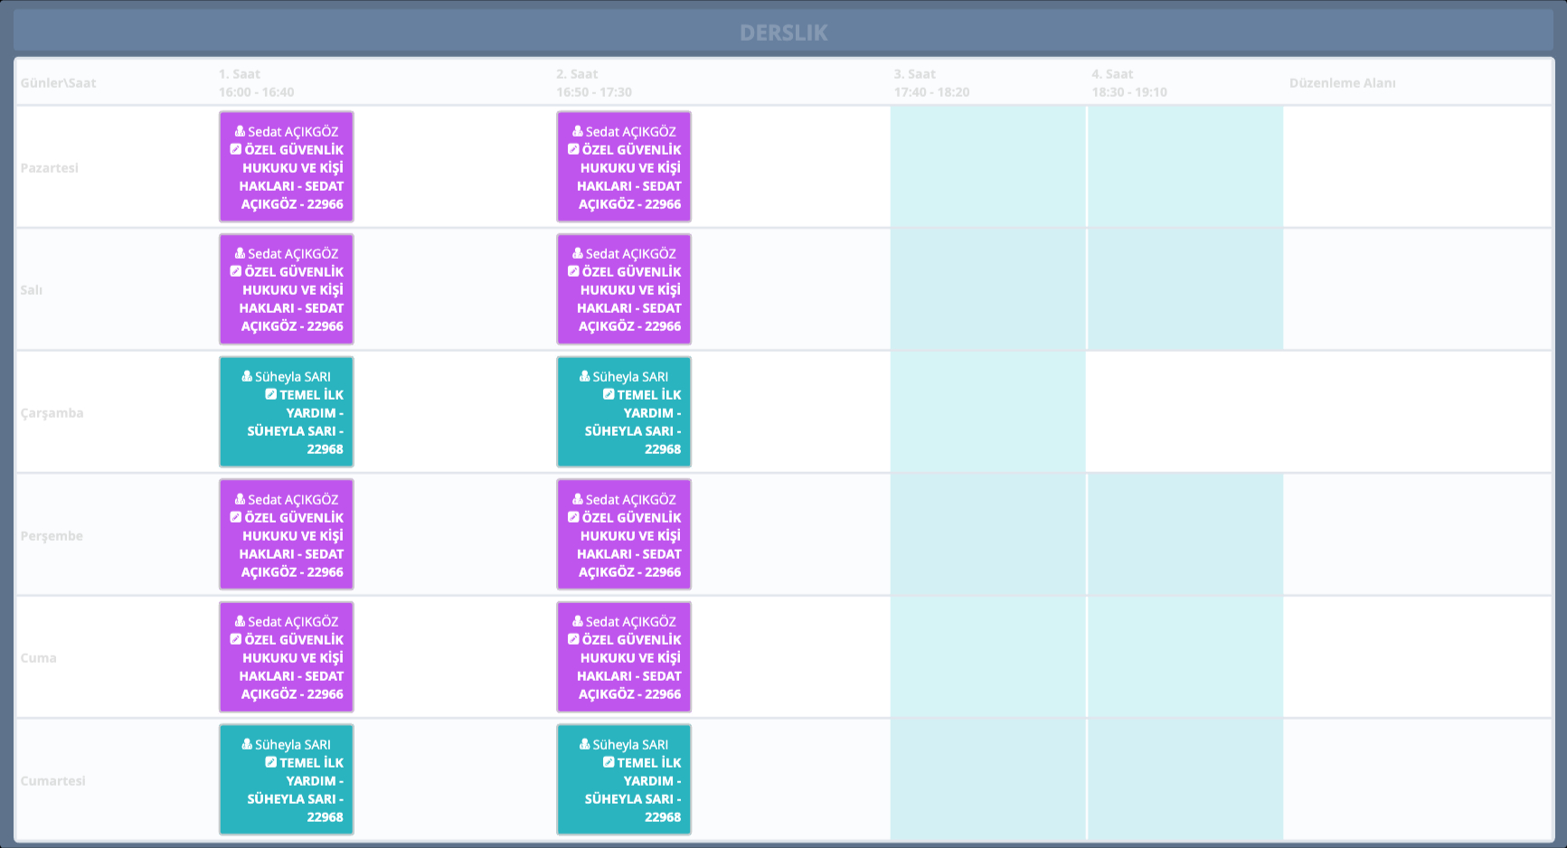Pick empty Cumartesi 4. Saat time slot
1567x848 pixels.
point(1185,780)
